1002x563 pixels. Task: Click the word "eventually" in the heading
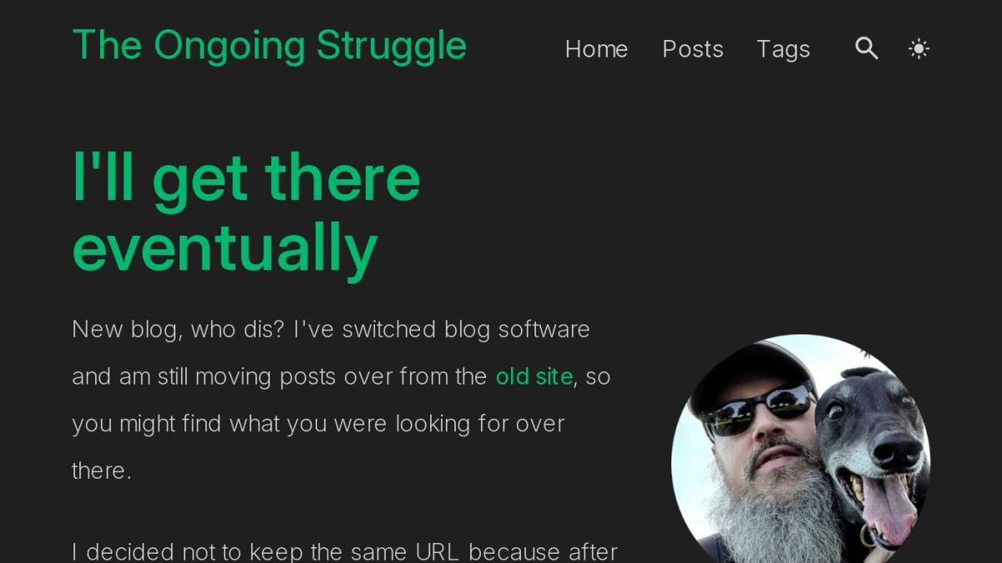225,248
